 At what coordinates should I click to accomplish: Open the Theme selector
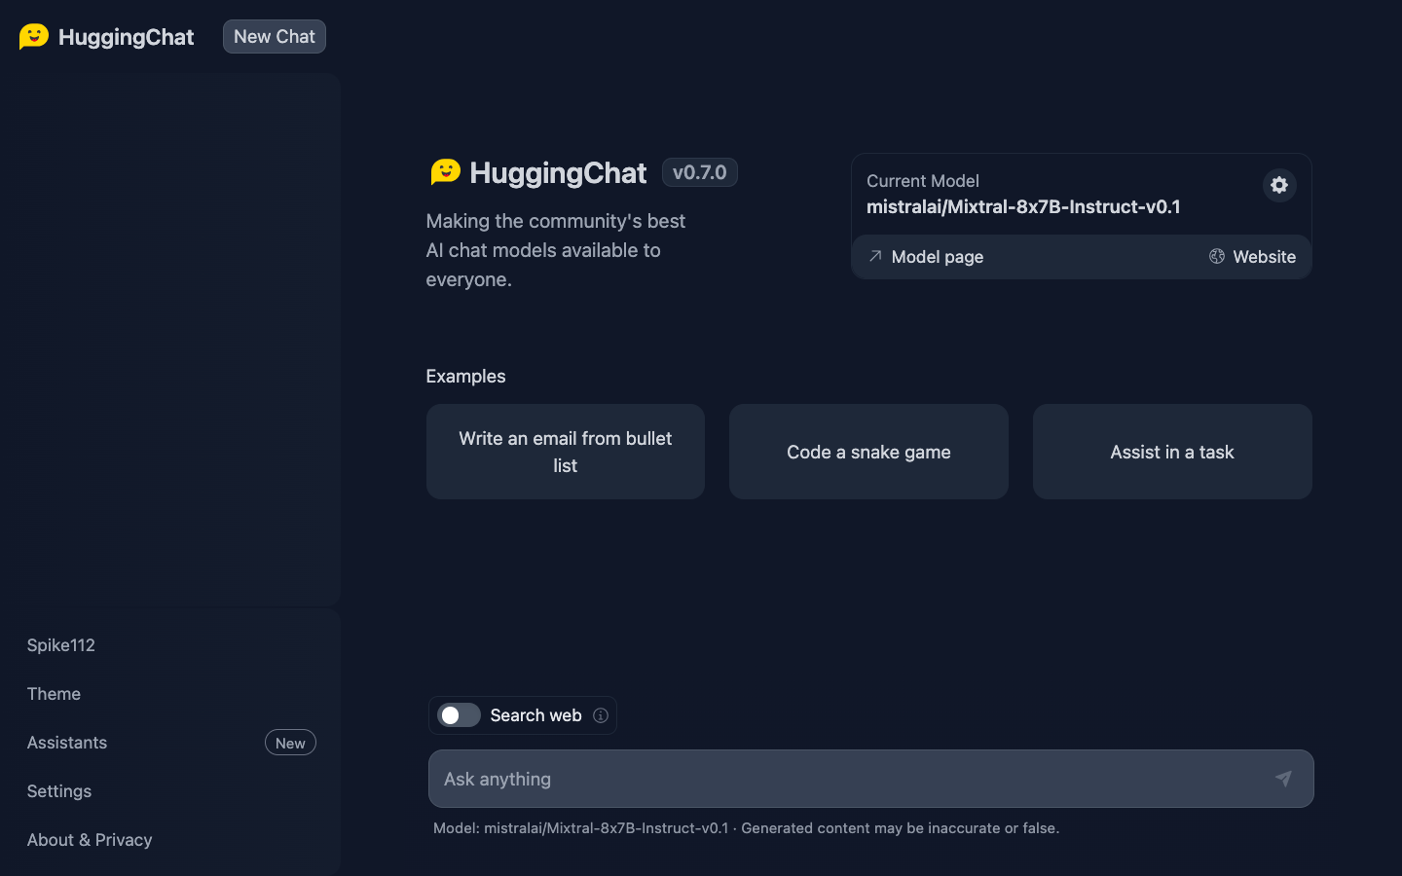54,694
